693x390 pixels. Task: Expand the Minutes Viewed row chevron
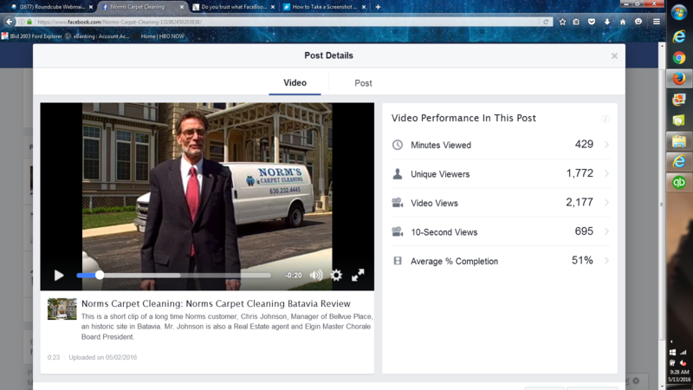(x=606, y=145)
